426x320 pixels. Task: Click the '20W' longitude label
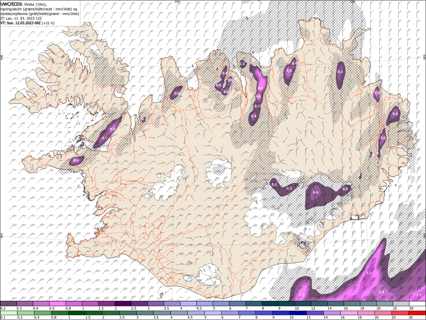tap(177, 2)
